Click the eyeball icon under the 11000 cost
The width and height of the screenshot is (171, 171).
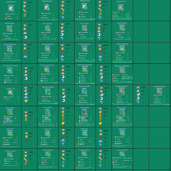26,78
